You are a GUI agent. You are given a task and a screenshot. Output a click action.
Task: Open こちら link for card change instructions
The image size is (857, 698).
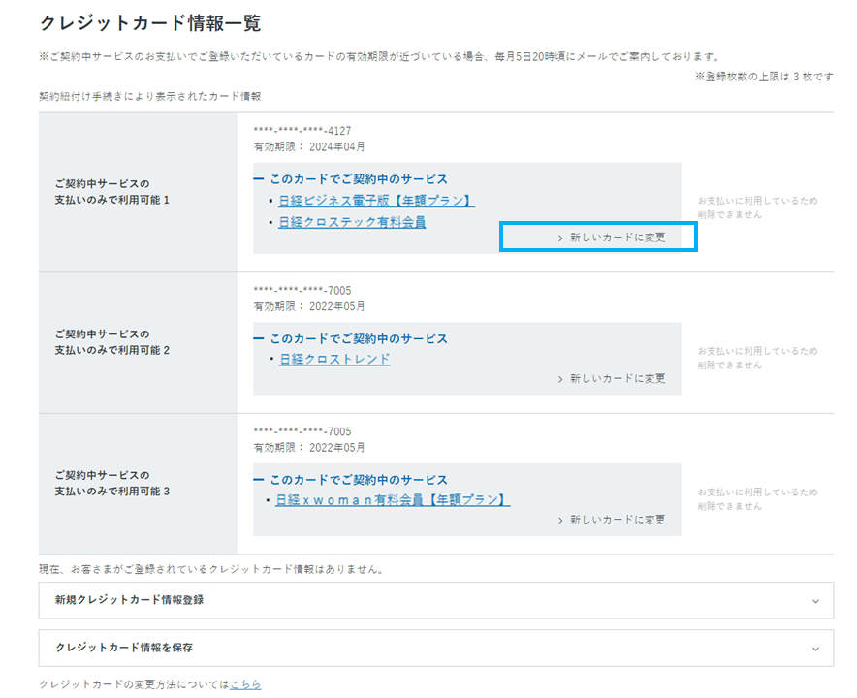pos(245,684)
